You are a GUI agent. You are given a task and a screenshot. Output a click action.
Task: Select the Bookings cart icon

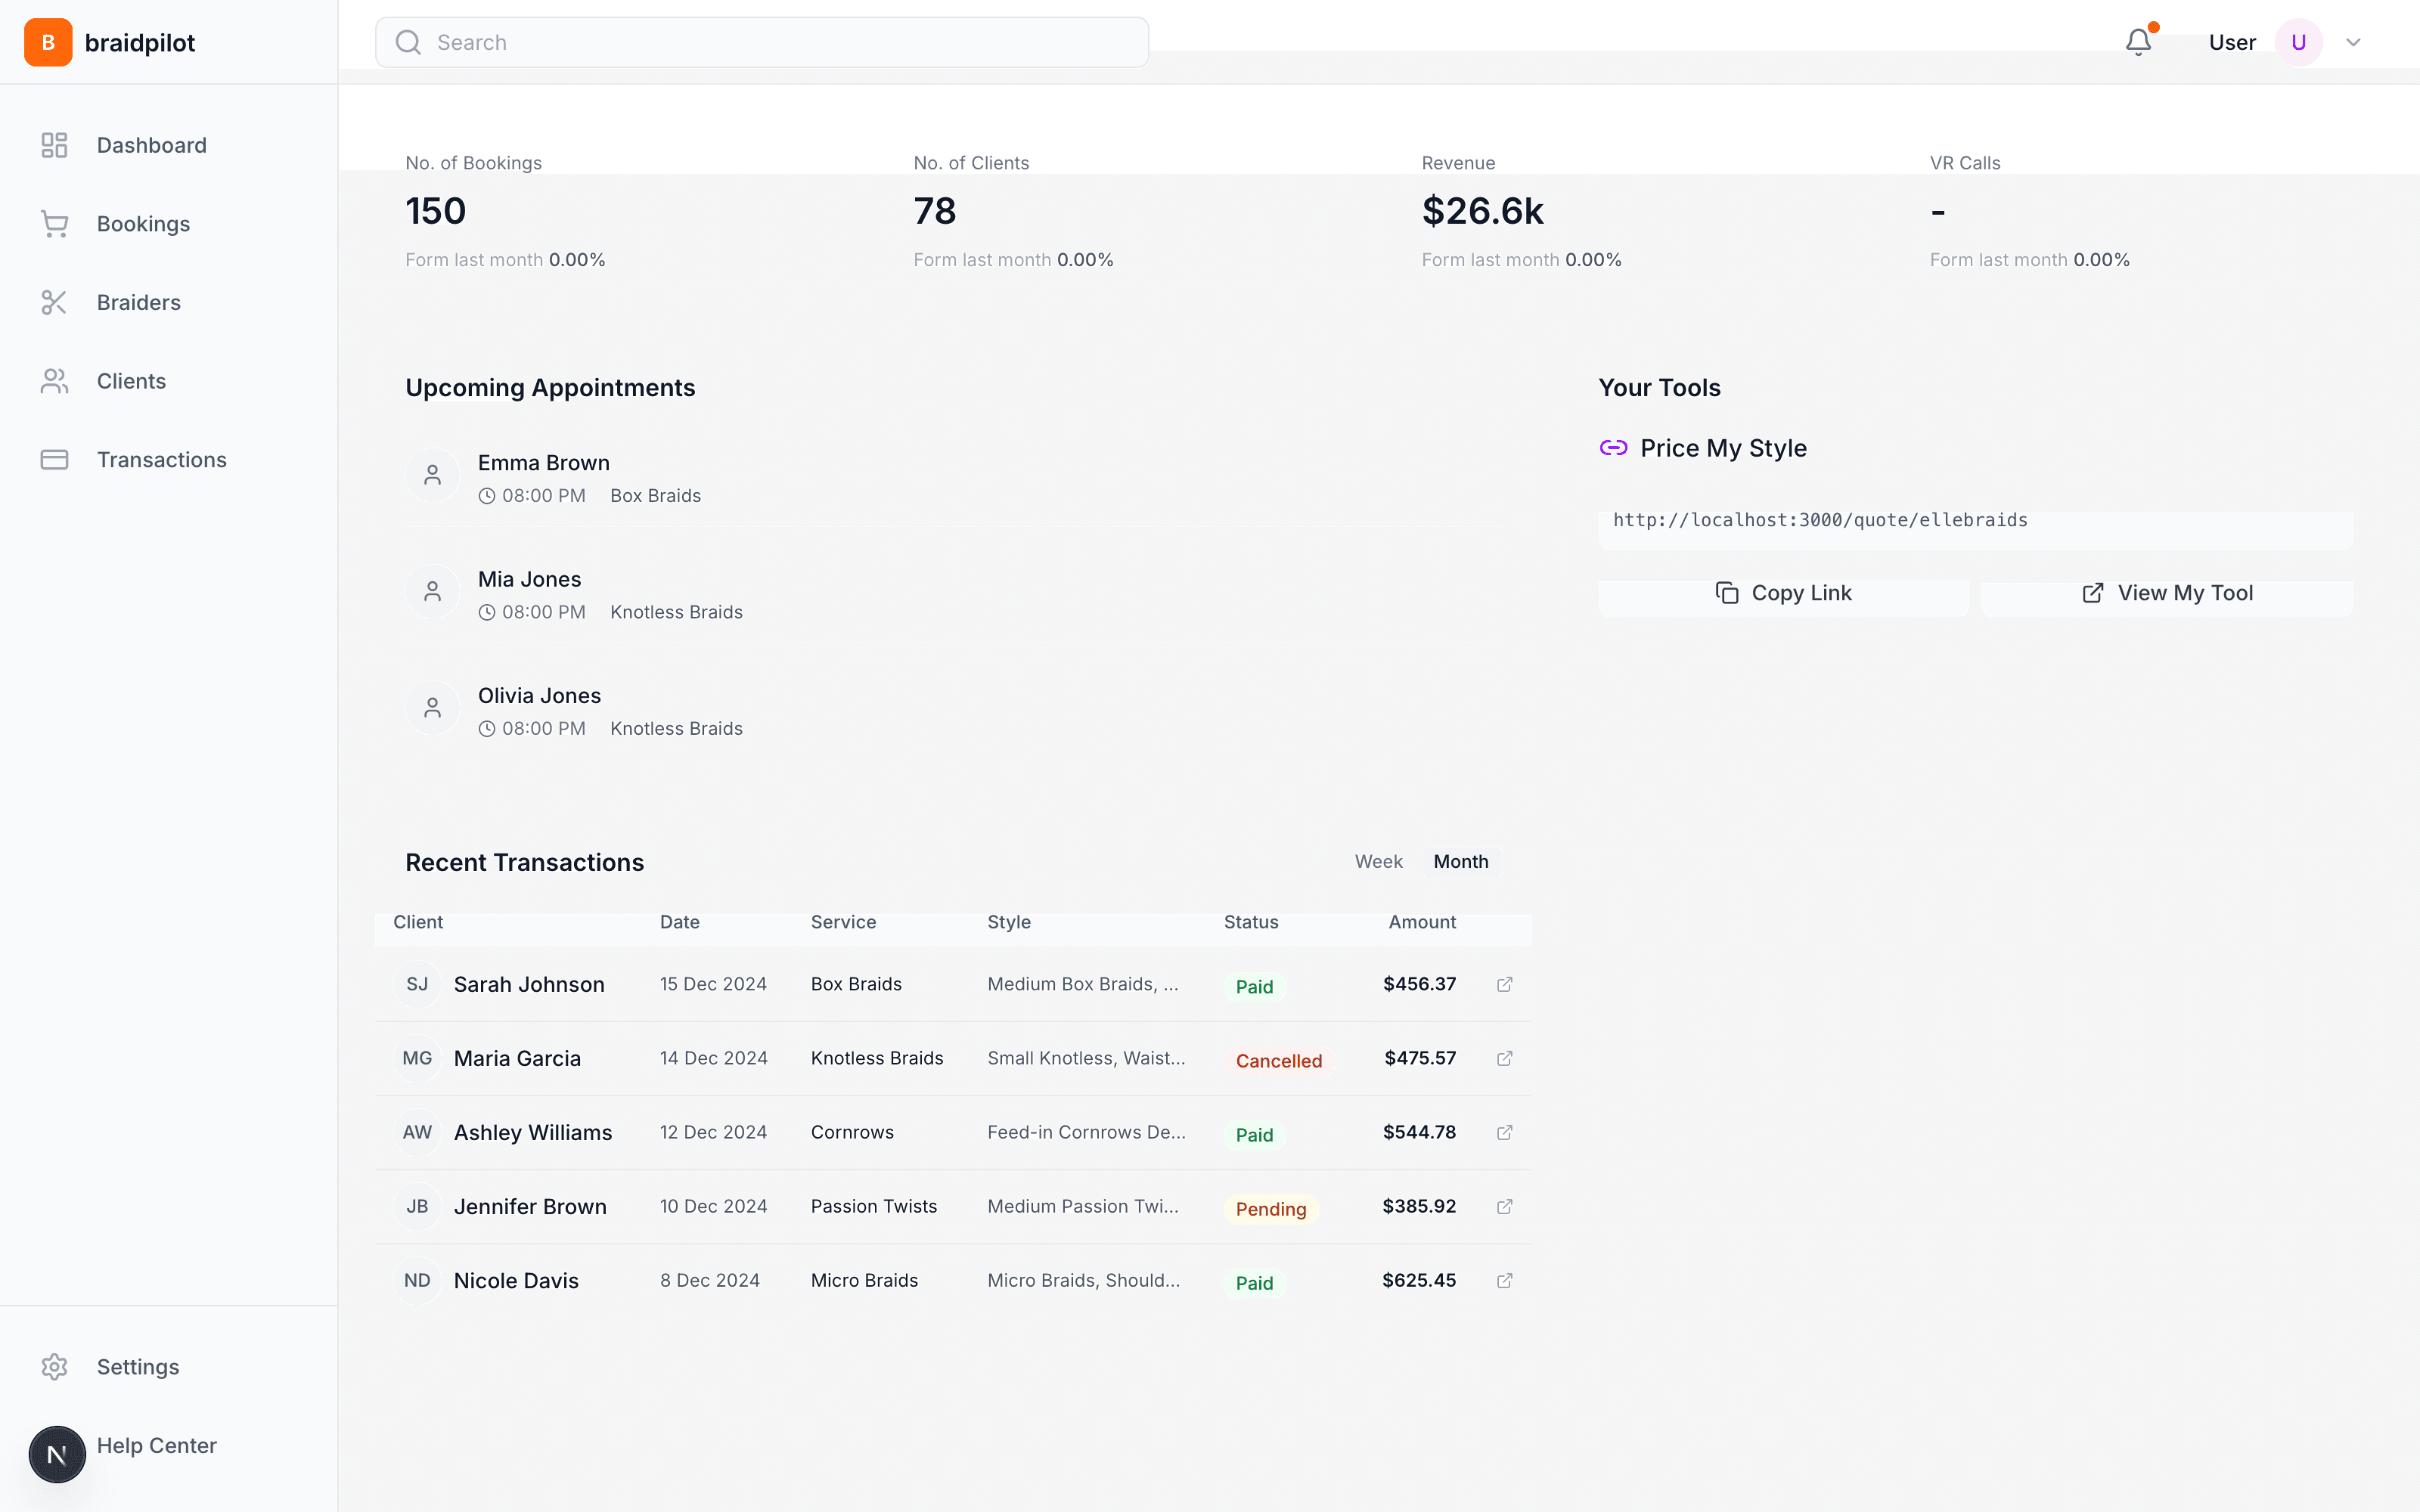click(x=54, y=223)
